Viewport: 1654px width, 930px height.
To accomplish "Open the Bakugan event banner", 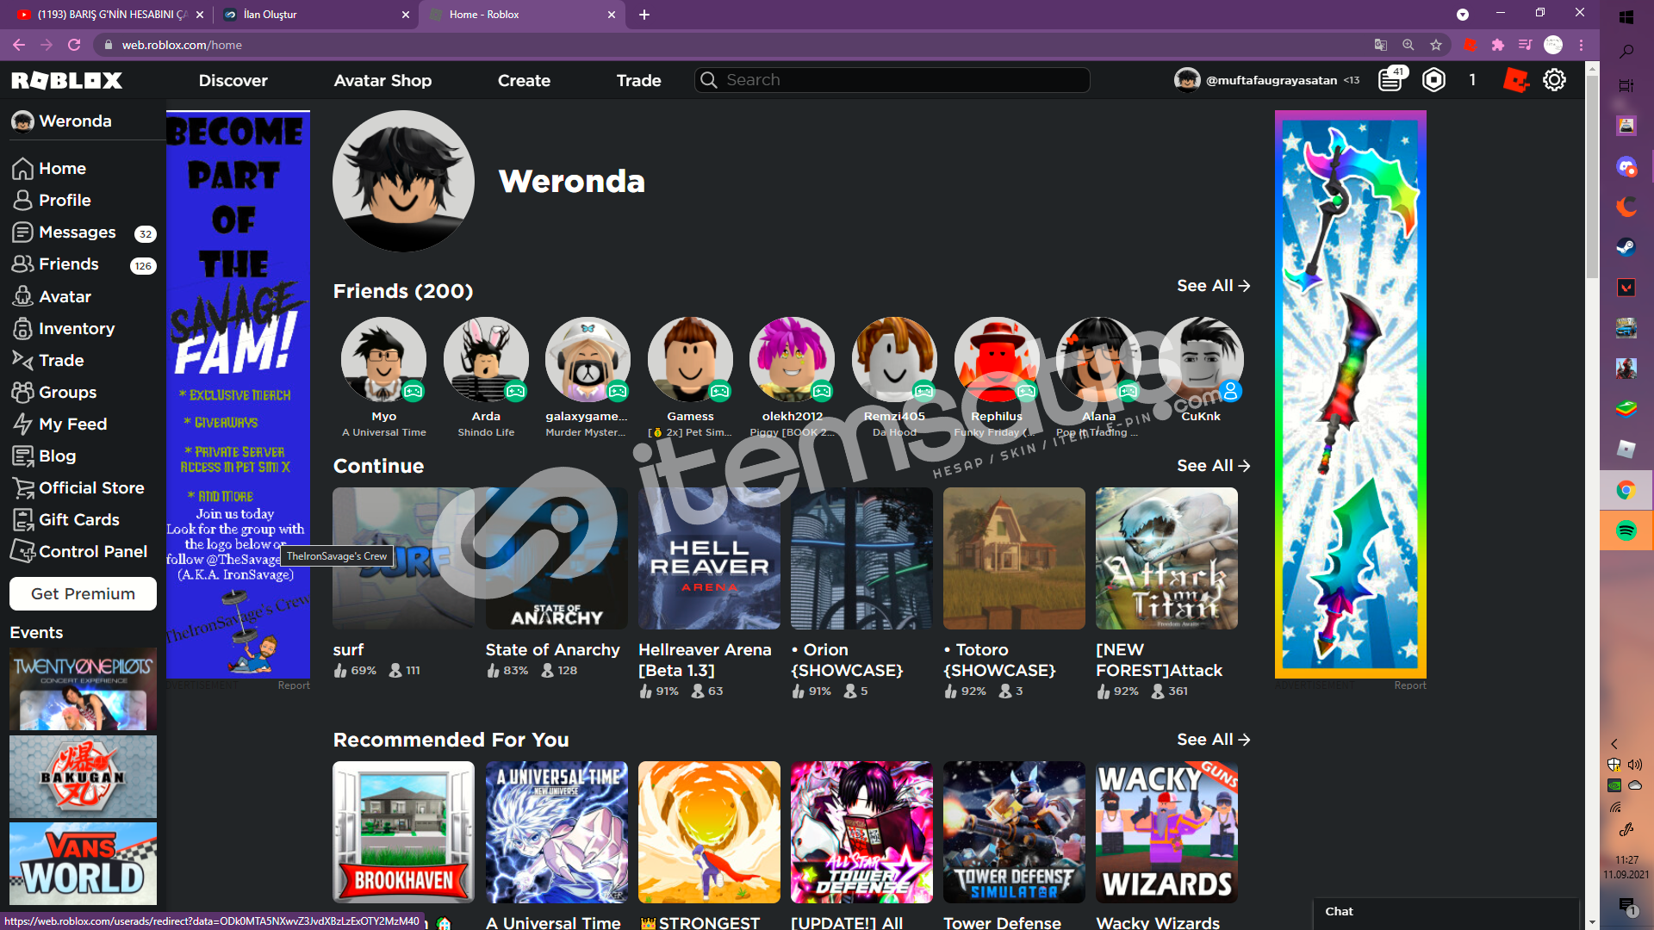I will click(83, 776).
